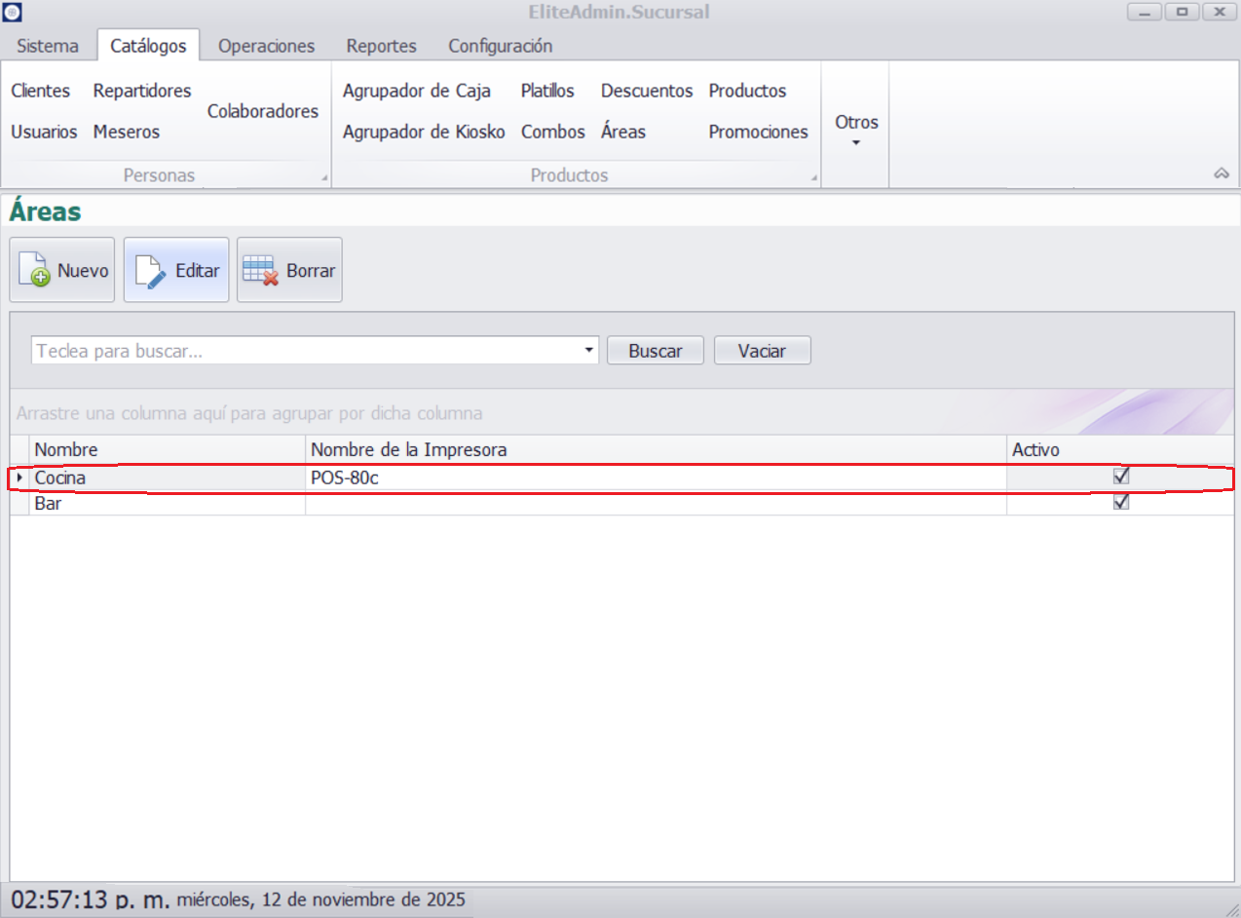
Task: Click the Nuevo new-record icon button
Action: click(62, 270)
